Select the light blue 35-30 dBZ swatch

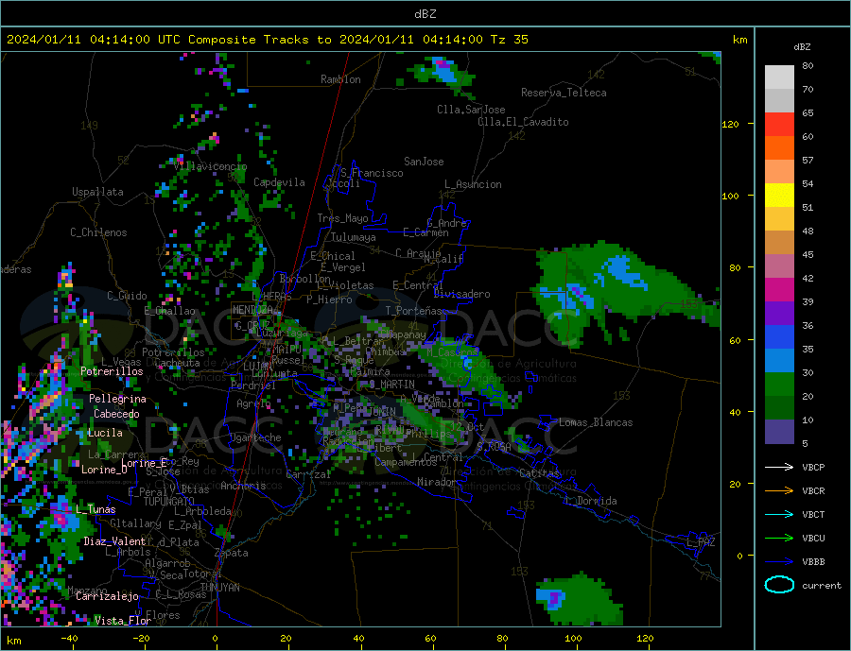[779, 361]
